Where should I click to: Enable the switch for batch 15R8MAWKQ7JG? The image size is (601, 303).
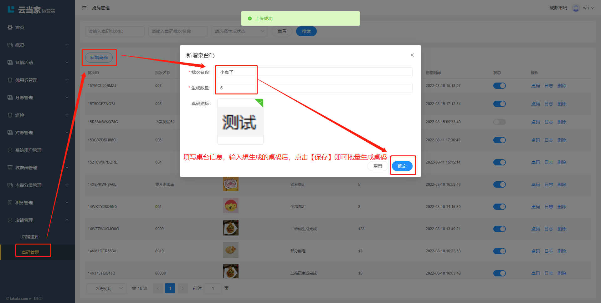click(x=499, y=122)
